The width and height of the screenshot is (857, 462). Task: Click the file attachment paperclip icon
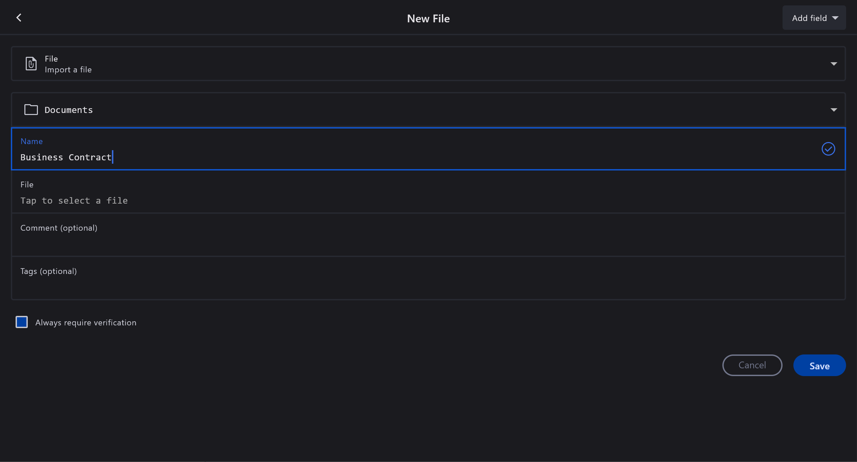coord(31,64)
